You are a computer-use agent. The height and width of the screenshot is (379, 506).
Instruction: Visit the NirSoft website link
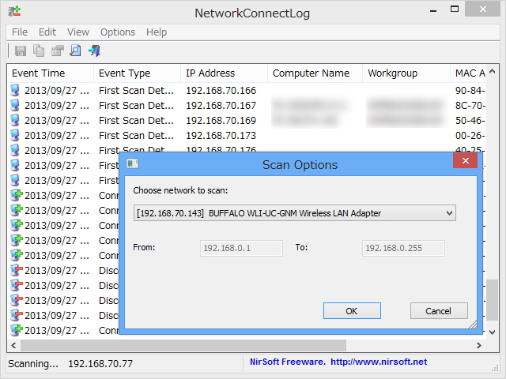378,362
